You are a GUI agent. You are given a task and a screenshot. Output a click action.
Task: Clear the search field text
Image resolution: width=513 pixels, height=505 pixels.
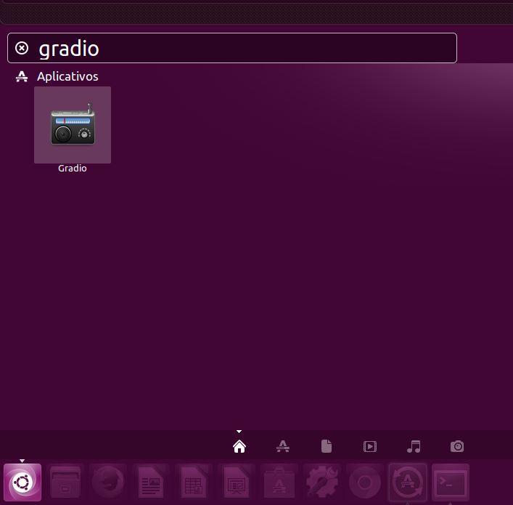tap(22, 48)
